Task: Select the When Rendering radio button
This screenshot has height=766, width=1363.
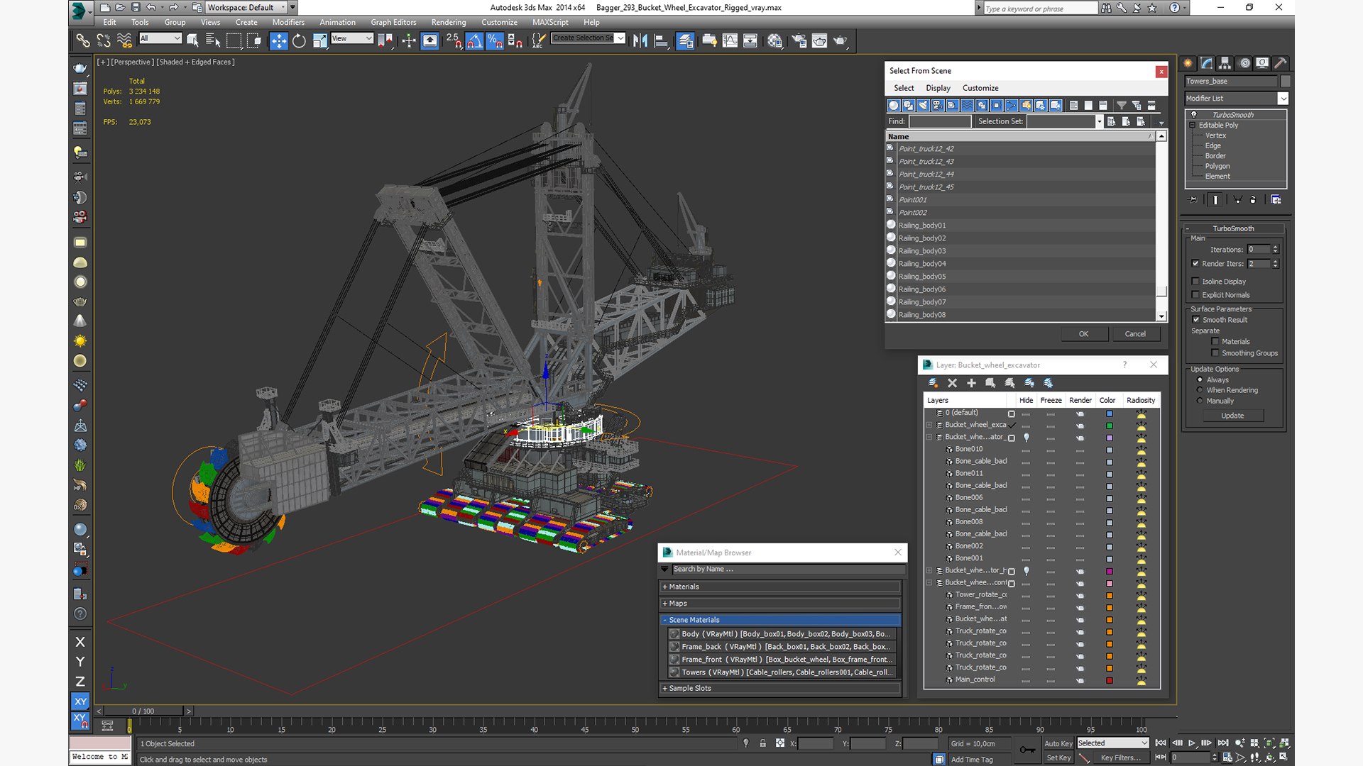Action: pyautogui.click(x=1200, y=390)
